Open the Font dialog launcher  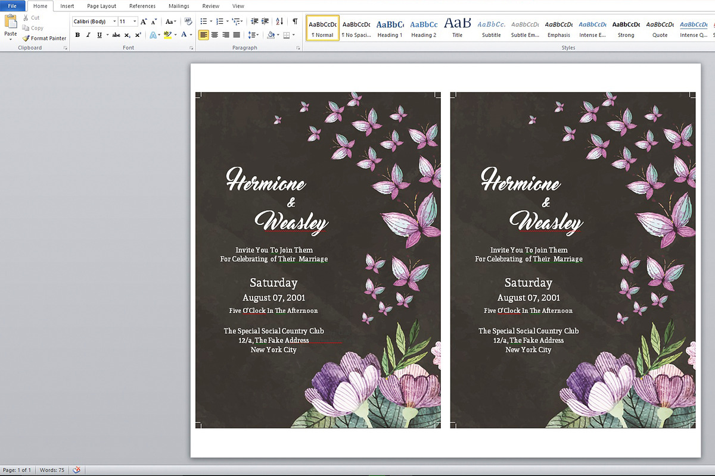(192, 48)
